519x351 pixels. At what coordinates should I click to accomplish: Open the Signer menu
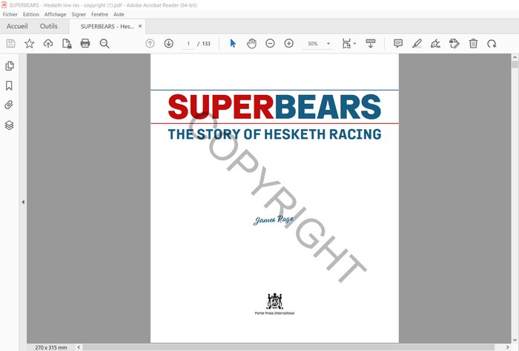79,15
